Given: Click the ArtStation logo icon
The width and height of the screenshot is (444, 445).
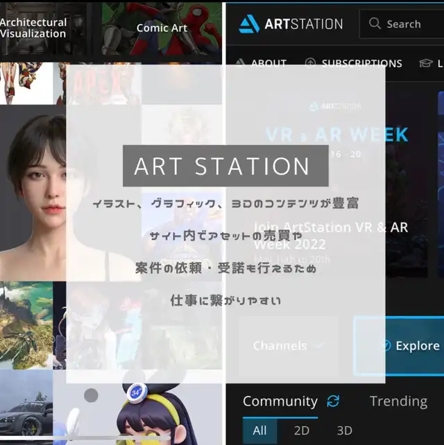Looking at the screenshot, I should pos(248,24).
